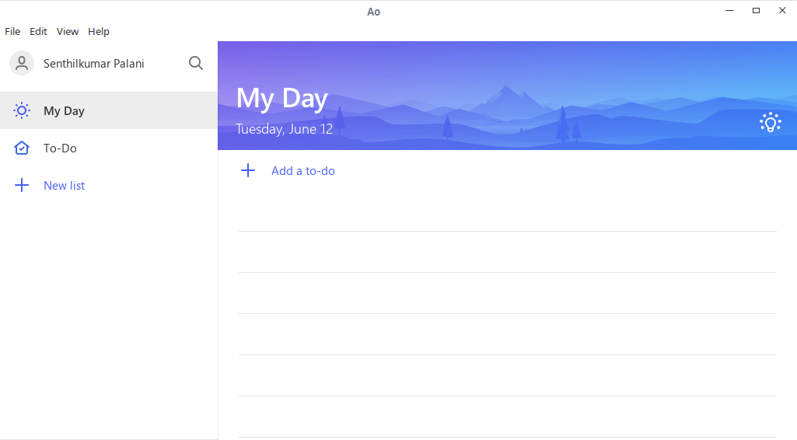This screenshot has width=797, height=440.
Task: Select the My Day list label
Action: tap(64, 110)
